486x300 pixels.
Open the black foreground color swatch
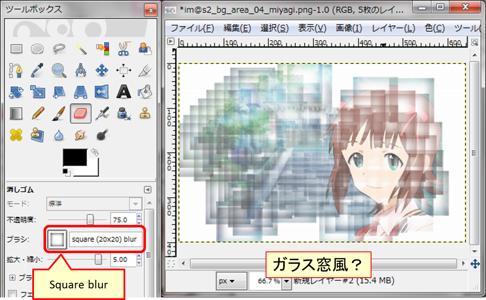pyautogui.click(x=75, y=157)
